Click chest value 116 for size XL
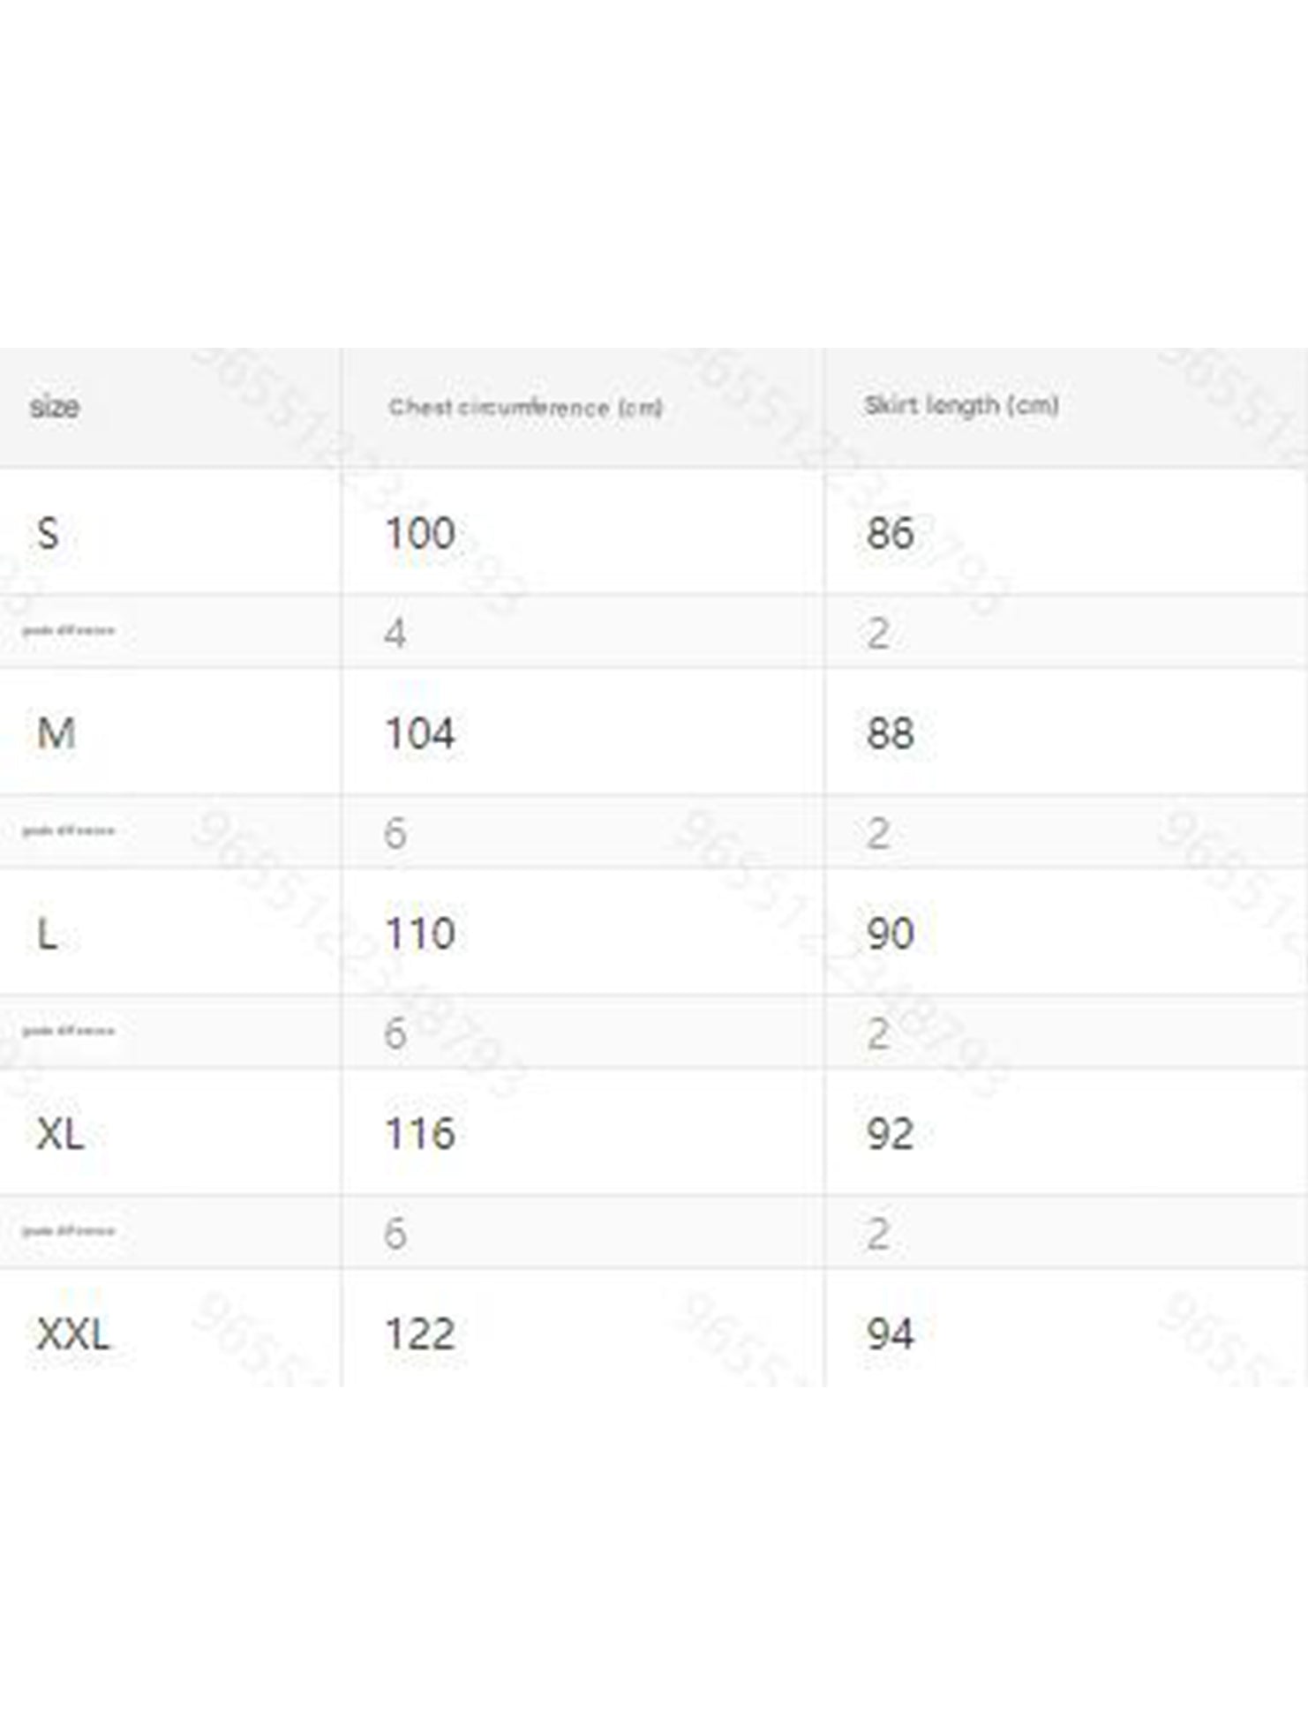This screenshot has width=1308, height=1735. click(420, 1134)
